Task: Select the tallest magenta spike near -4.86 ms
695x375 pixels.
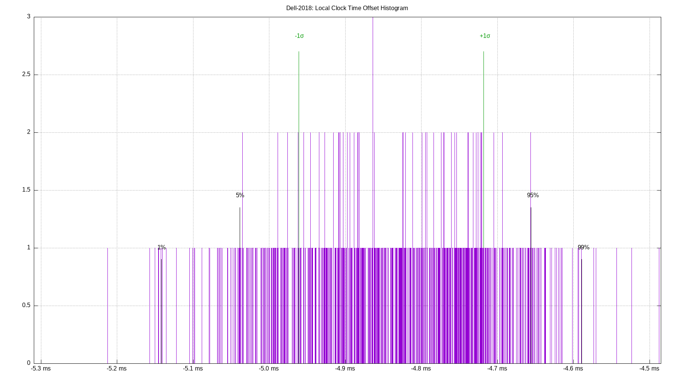Action: [x=373, y=112]
